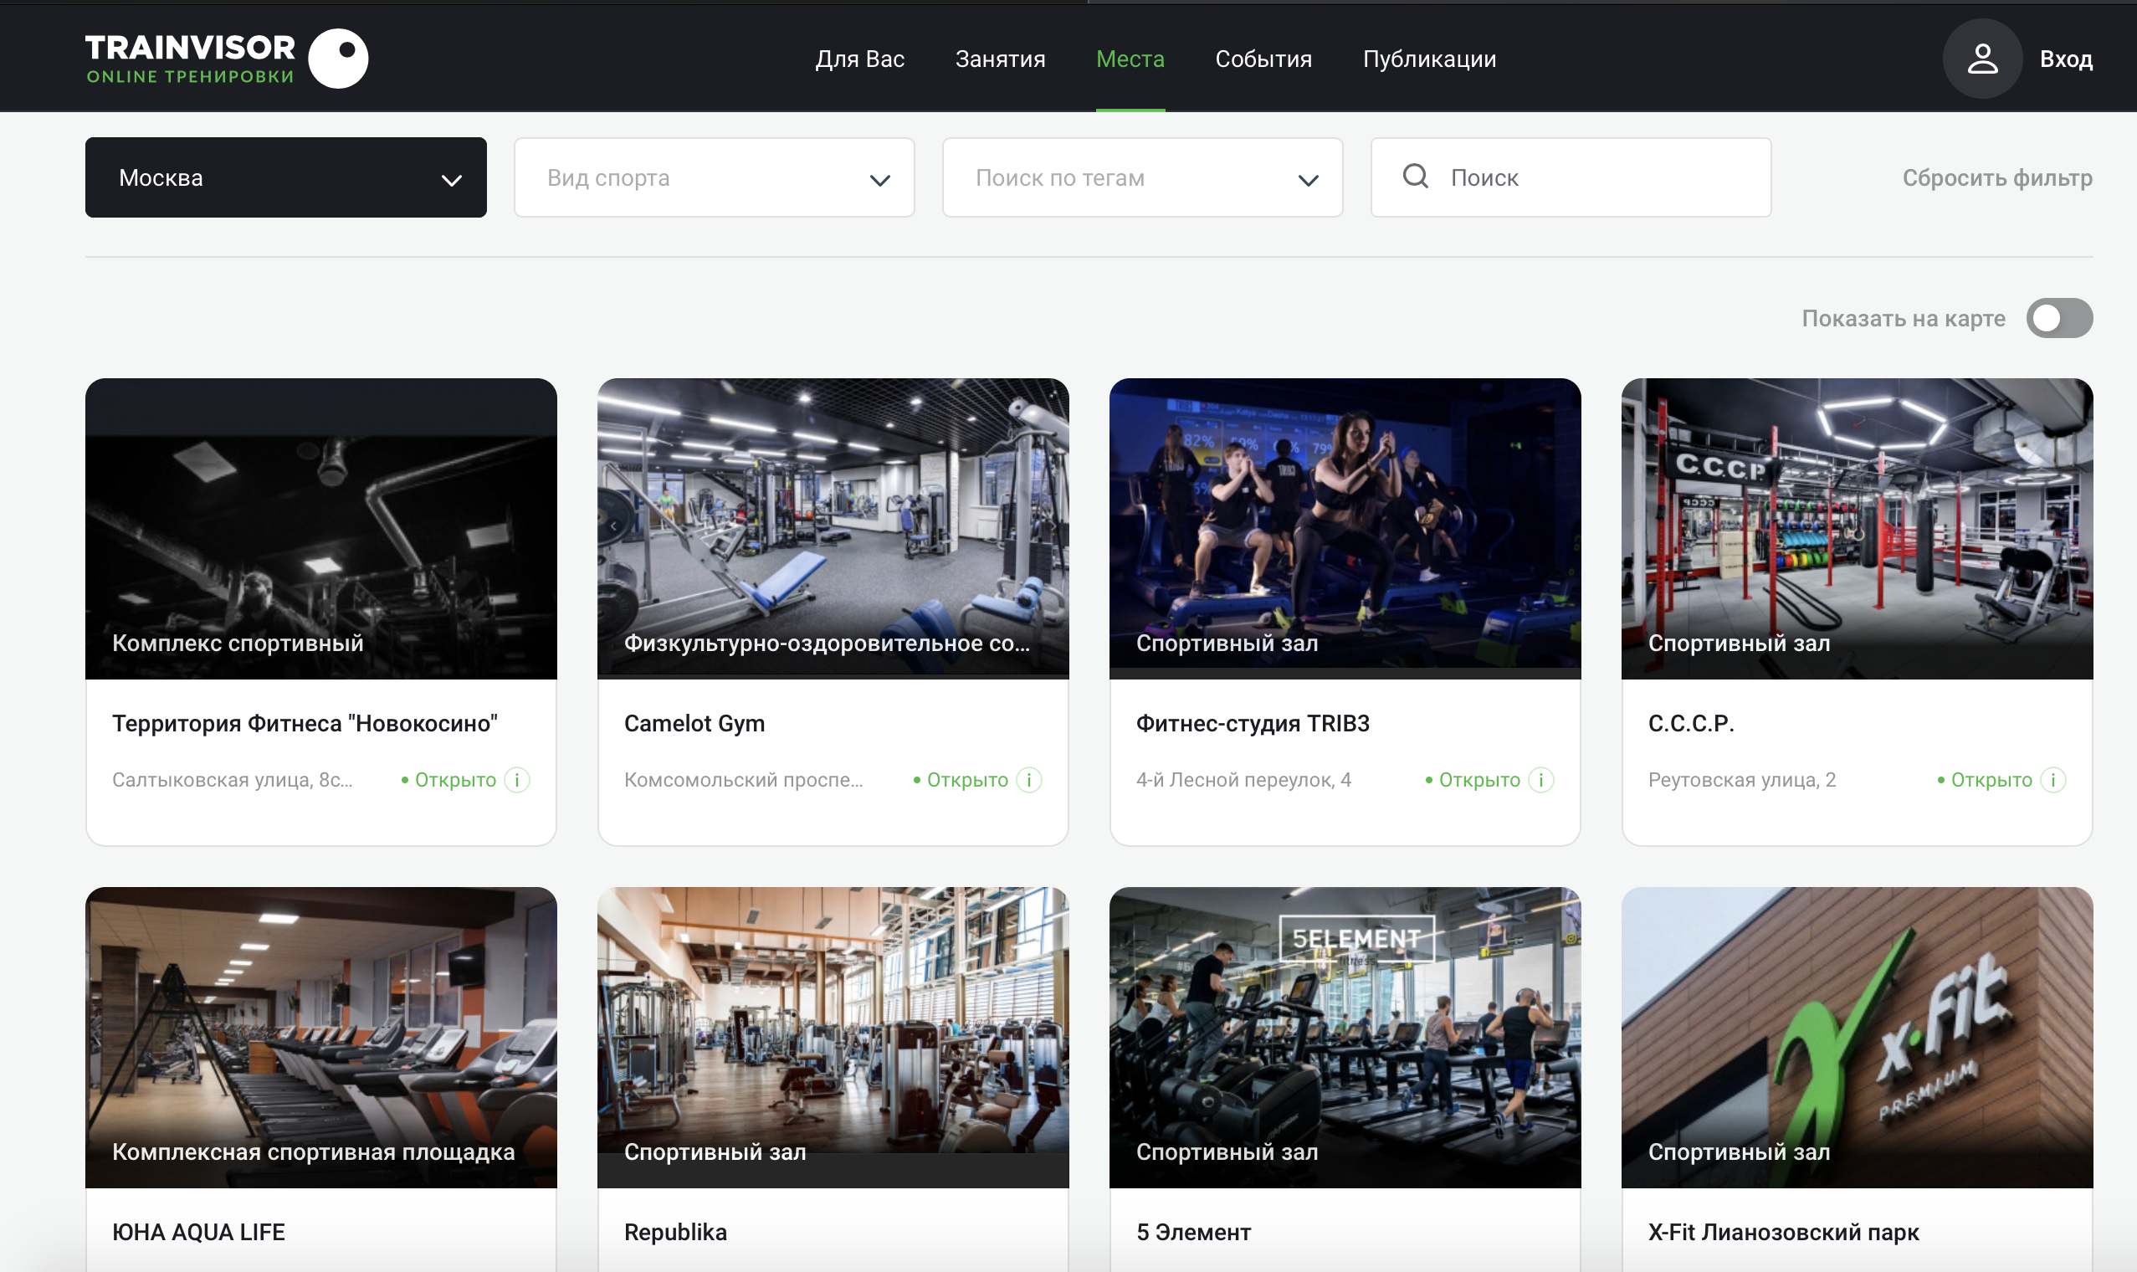Open the Публикации menu item
This screenshot has width=2137, height=1272.
[x=1428, y=59]
